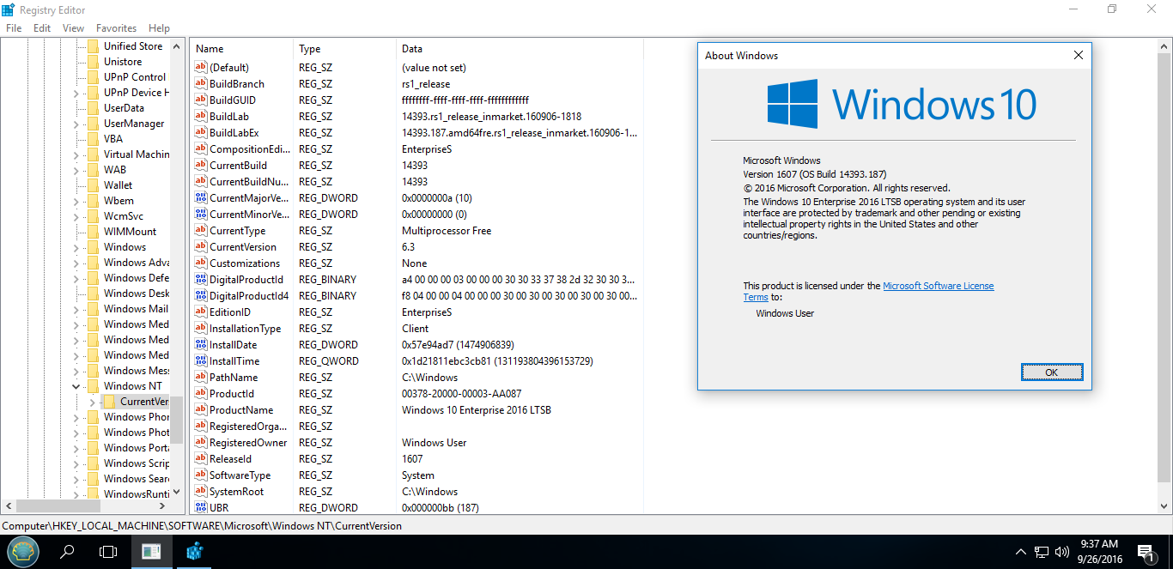This screenshot has width=1173, height=569.
Task: Click the Registry Editor title bar icon
Action: pyautogui.click(x=9, y=9)
